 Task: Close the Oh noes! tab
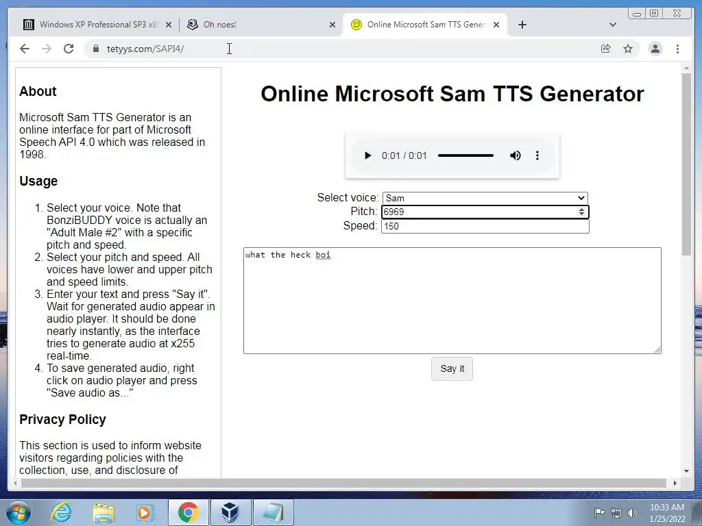[x=332, y=25]
